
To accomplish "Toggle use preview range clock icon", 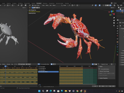I will tap(100, 86).
